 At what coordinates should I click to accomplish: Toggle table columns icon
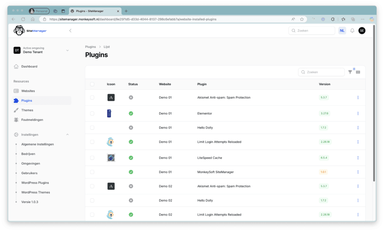(x=358, y=72)
